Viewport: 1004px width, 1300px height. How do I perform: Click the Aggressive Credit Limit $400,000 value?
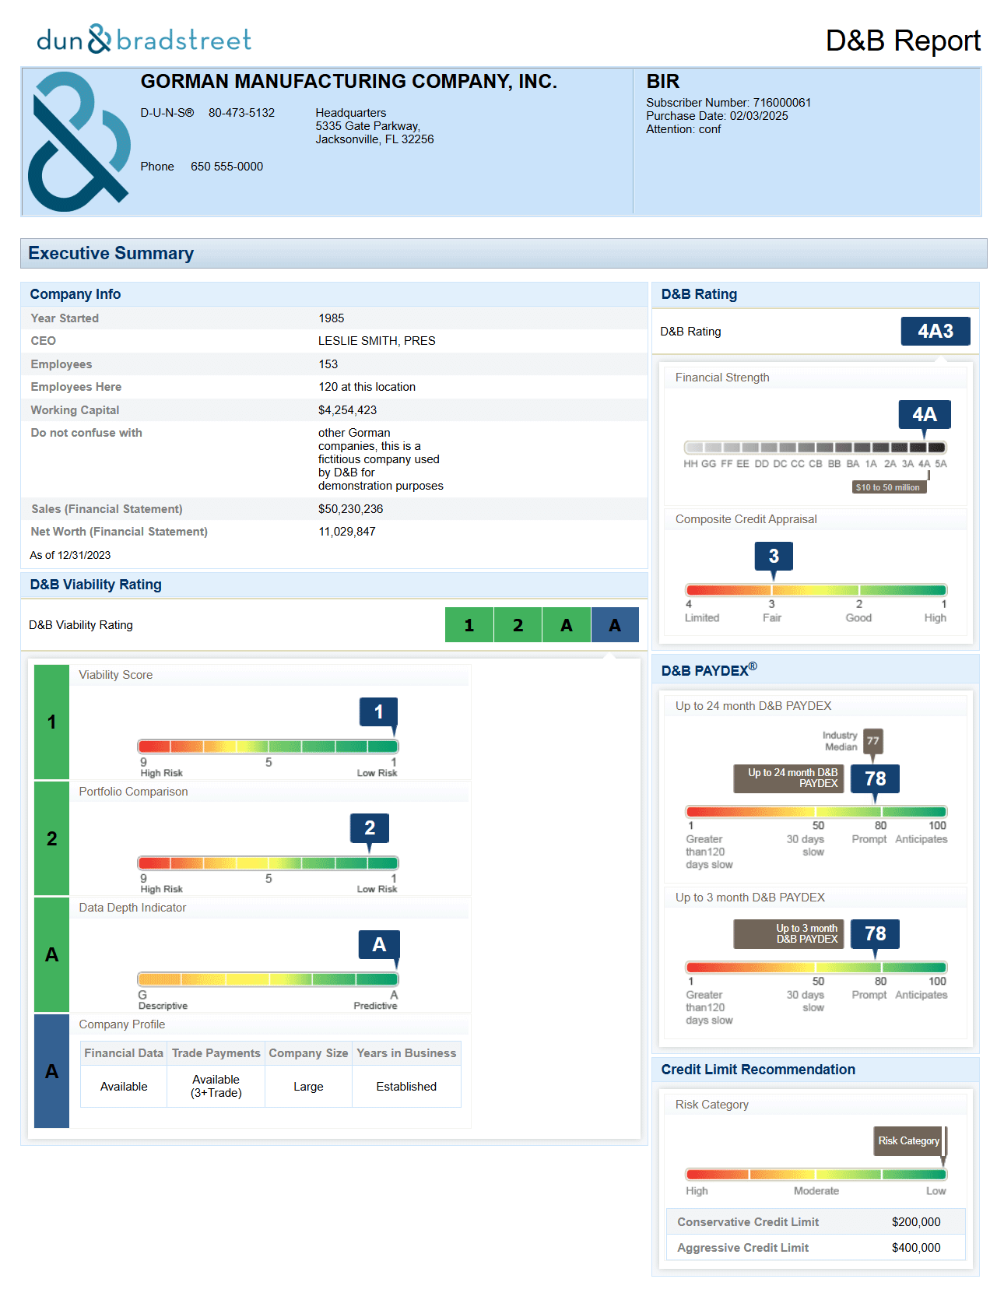[x=916, y=1248]
